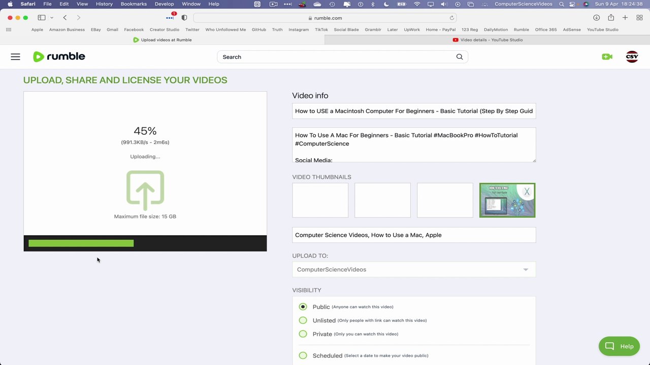Open the Wi-Fi status menu
Viewport: 650px width, 365px height.
(x=417, y=4)
